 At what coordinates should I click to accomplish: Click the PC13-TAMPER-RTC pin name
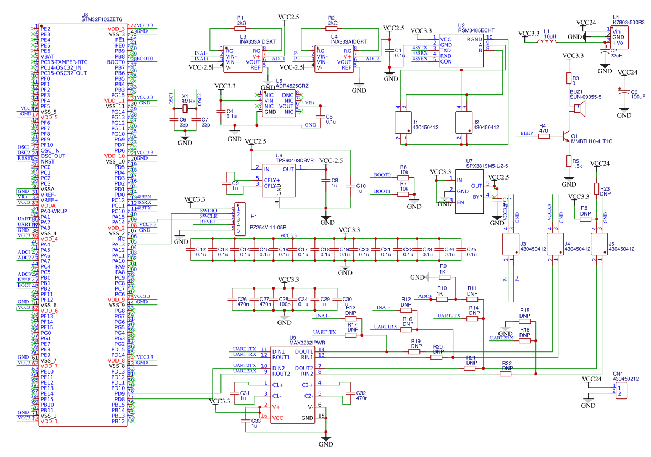pyautogui.click(x=64, y=62)
